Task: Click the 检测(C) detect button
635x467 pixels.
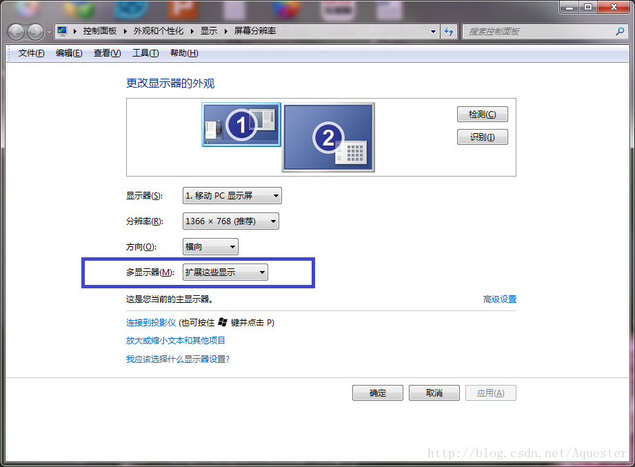Action: pyautogui.click(x=483, y=115)
